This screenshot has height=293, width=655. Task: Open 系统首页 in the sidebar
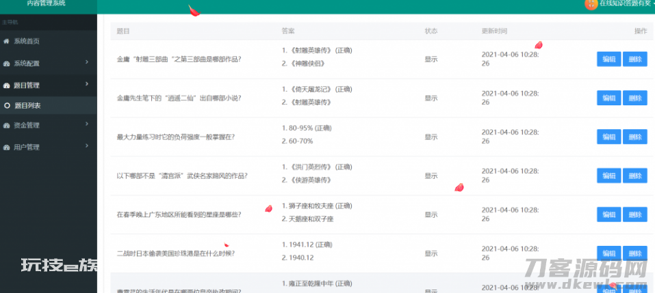tap(49, 41)
